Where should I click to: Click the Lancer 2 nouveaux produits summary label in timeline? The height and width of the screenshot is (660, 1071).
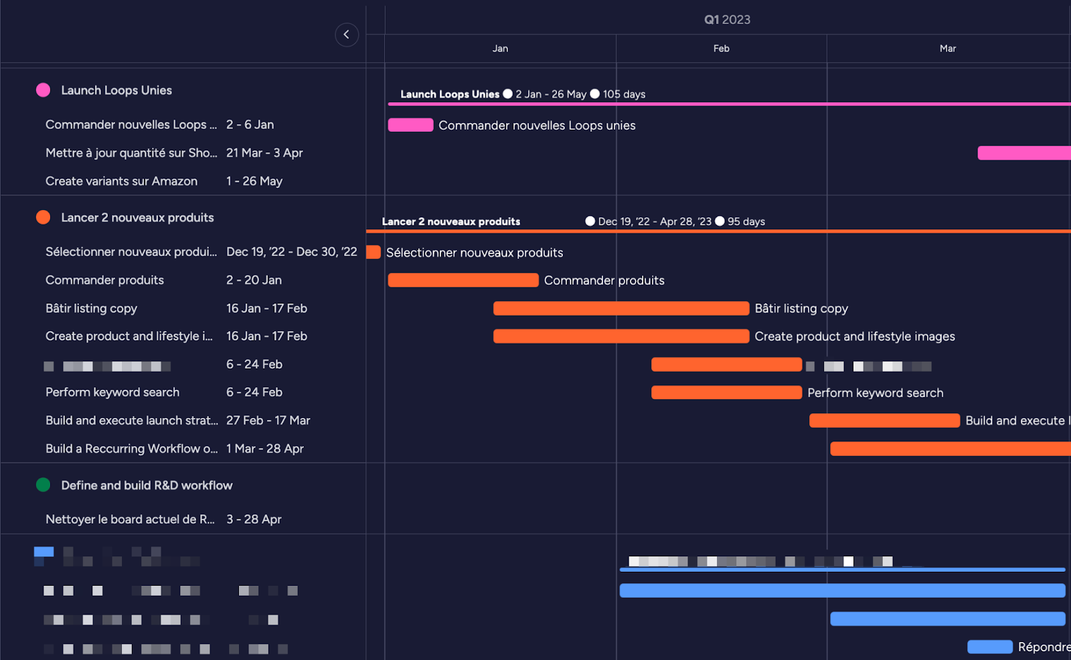[x=451, y=221]
